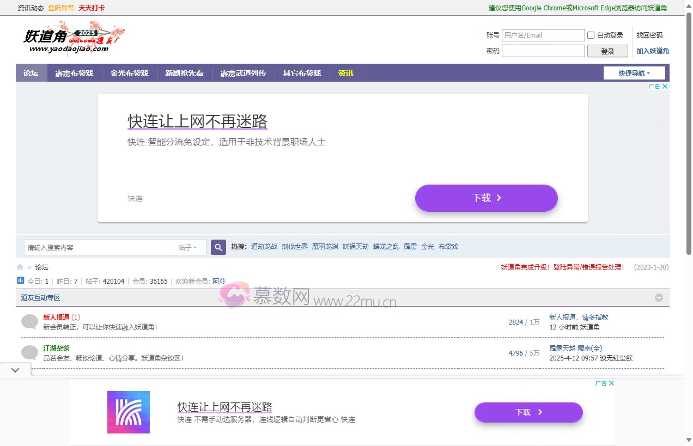693x446 pixels.
Task: Click the blue statistics chart icon
Action: [x=21, y=280]
